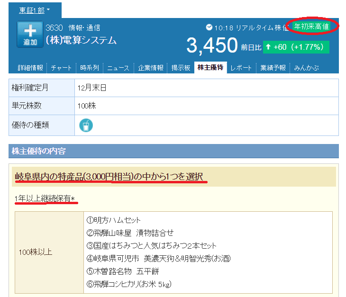Image resolution: width=346 pixels, height=297 pixels.
Task: Click the company name (株)電算システム
Action: pyautogui.click(x=81, y=40)
